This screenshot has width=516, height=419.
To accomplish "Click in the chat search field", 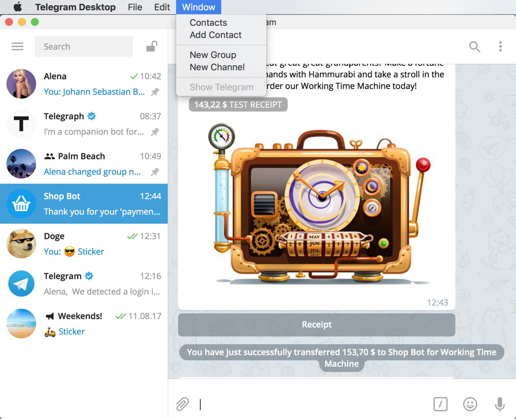I will [84, 46].
